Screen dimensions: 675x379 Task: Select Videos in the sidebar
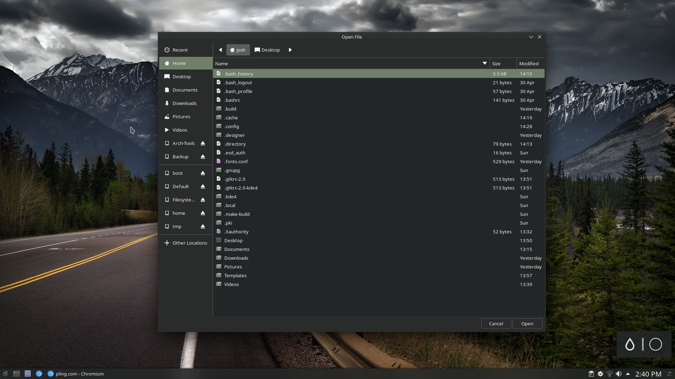click(186, 130)
